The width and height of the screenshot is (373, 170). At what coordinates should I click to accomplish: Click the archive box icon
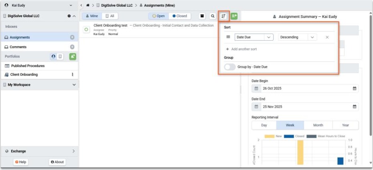pyautogui.click(x=202, y=16)
